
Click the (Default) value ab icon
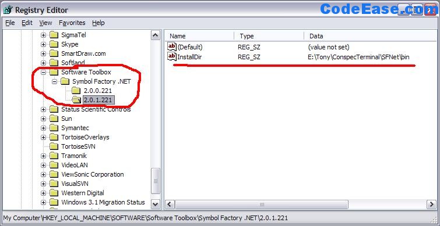pyautogui.click(x=172, y=46)
